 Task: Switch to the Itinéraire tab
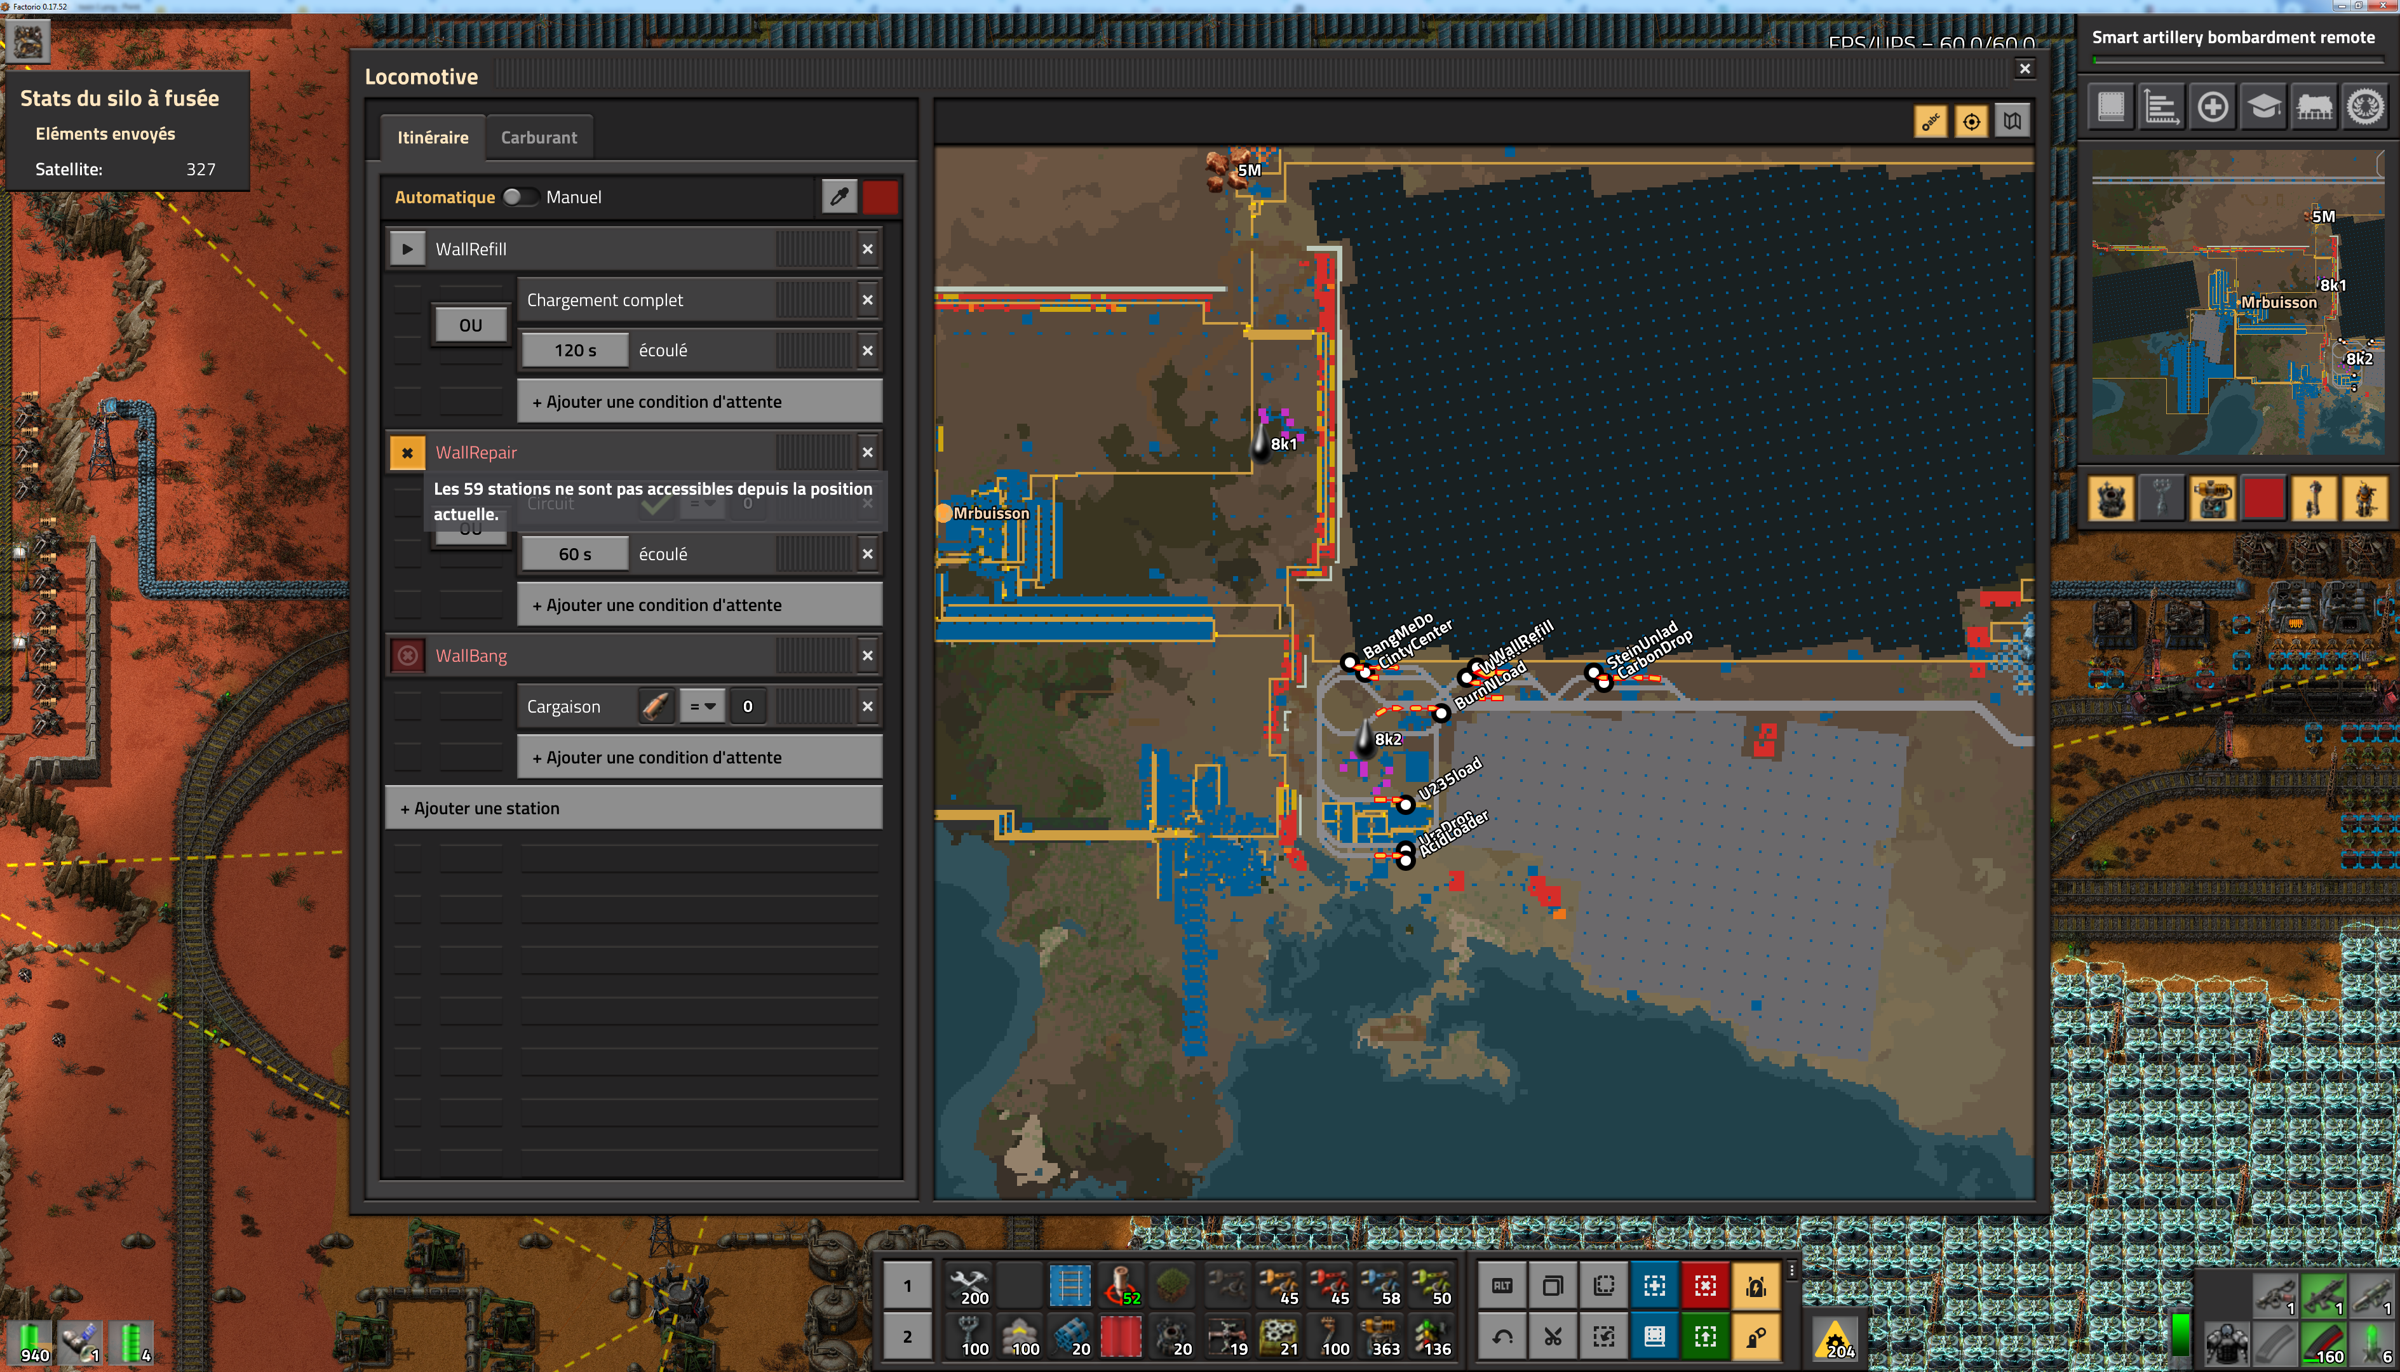pos(433,138)
